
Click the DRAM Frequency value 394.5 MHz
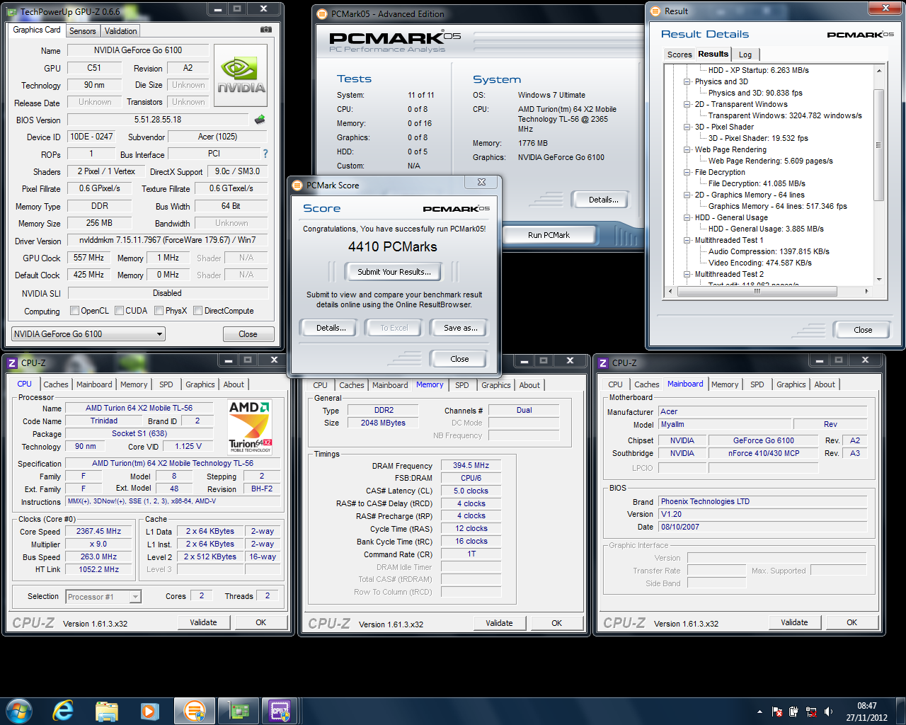[471, 465]
